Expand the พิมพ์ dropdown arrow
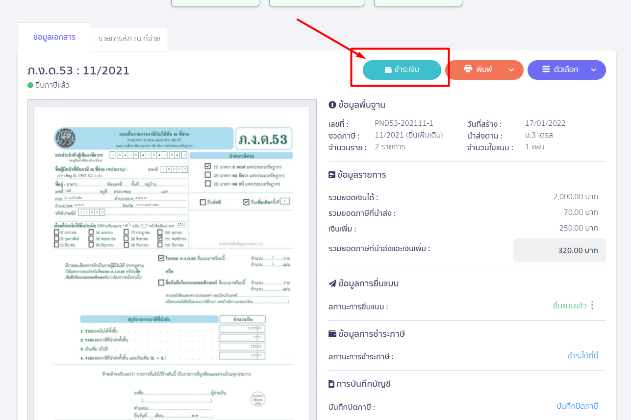 pyautogui.click(x=511, y=70)
